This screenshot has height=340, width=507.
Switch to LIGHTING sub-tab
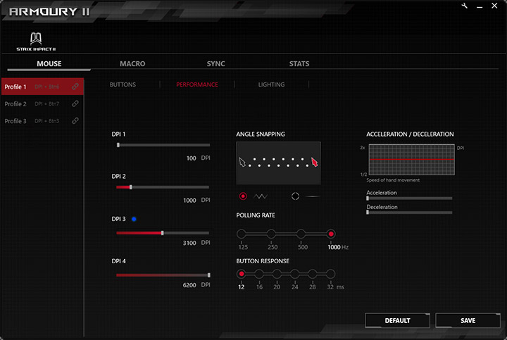pyautogui.click(x=271, y=84)
